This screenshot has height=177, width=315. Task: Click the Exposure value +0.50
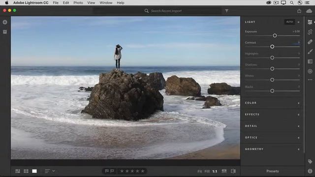(x=296, y=31)
